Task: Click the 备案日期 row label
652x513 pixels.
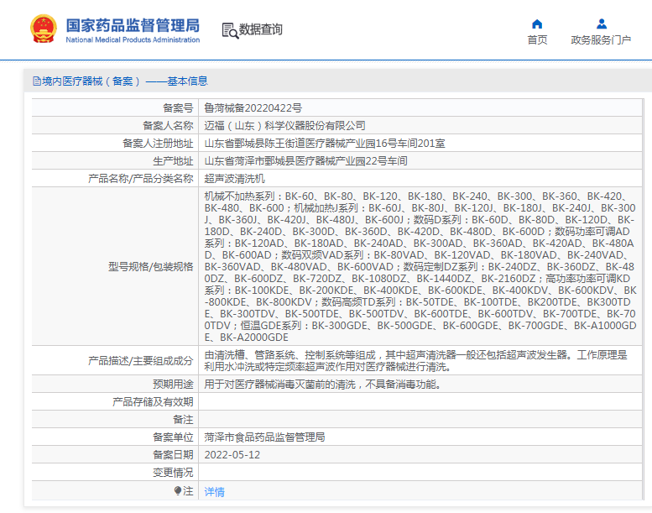Action: (173, 455)
